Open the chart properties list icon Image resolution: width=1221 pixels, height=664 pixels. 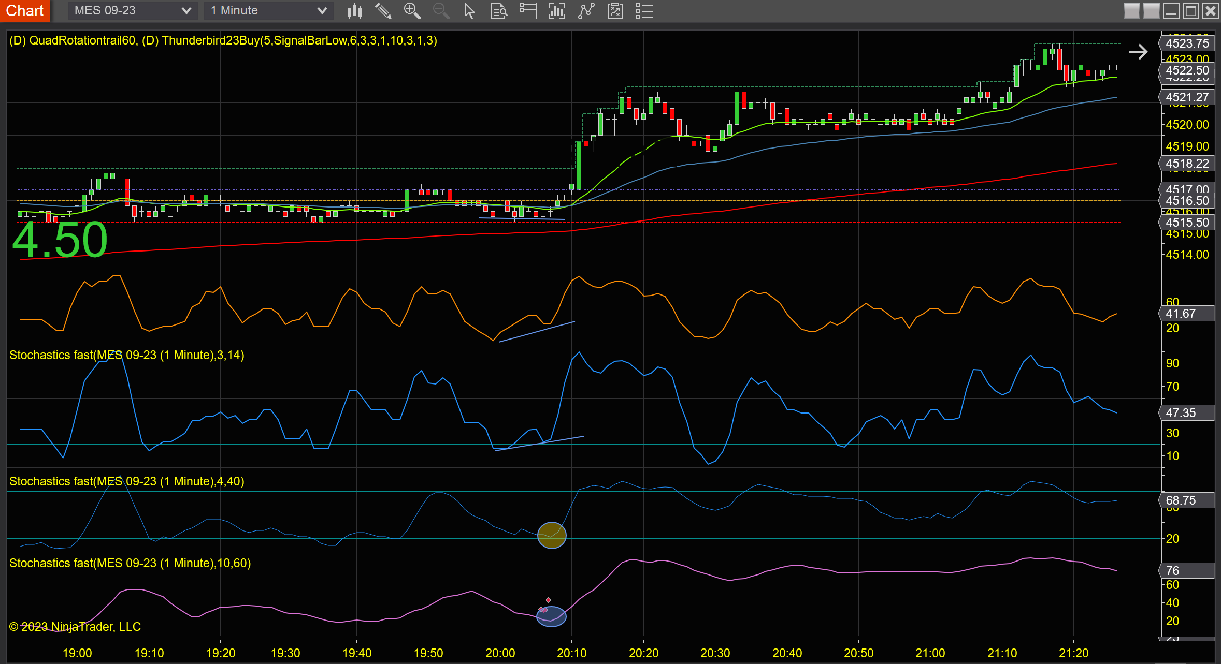(644, 11)
